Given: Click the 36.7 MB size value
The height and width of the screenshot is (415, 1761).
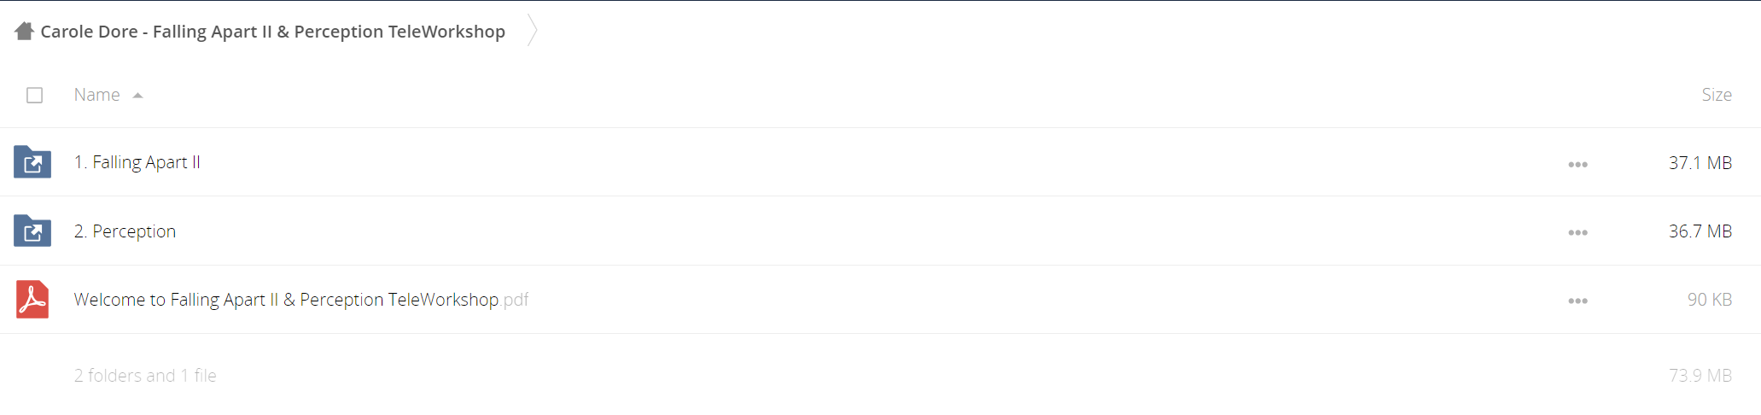Looking at the screenshot, I should coord(1700,231).
